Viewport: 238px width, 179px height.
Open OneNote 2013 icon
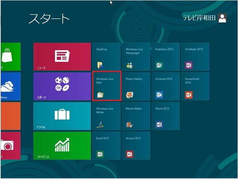[x=189, y=65]
